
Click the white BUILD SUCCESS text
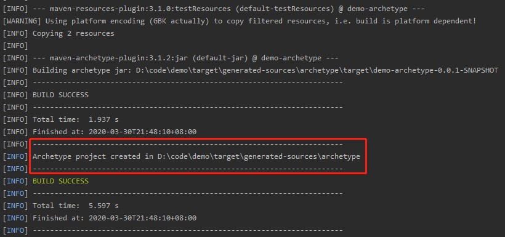(x=60, y=95)
